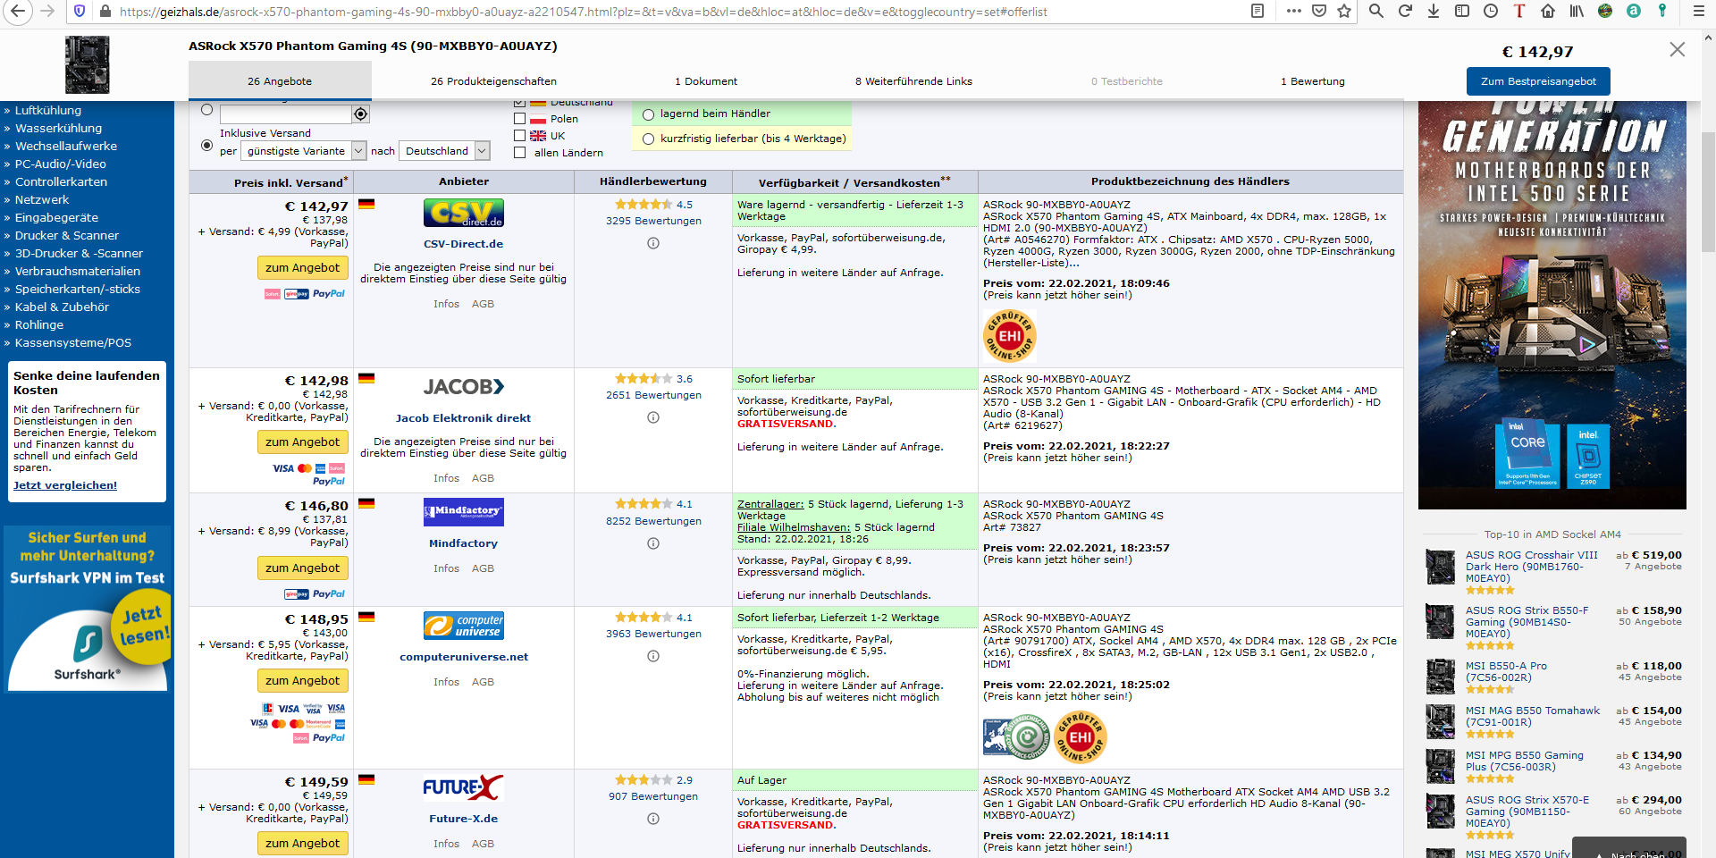Image resolution: width=1716 pixels, height=858 pixels.
Task: Click 'zum Angebot' for Jacob Elektronik
Action: 302,442
